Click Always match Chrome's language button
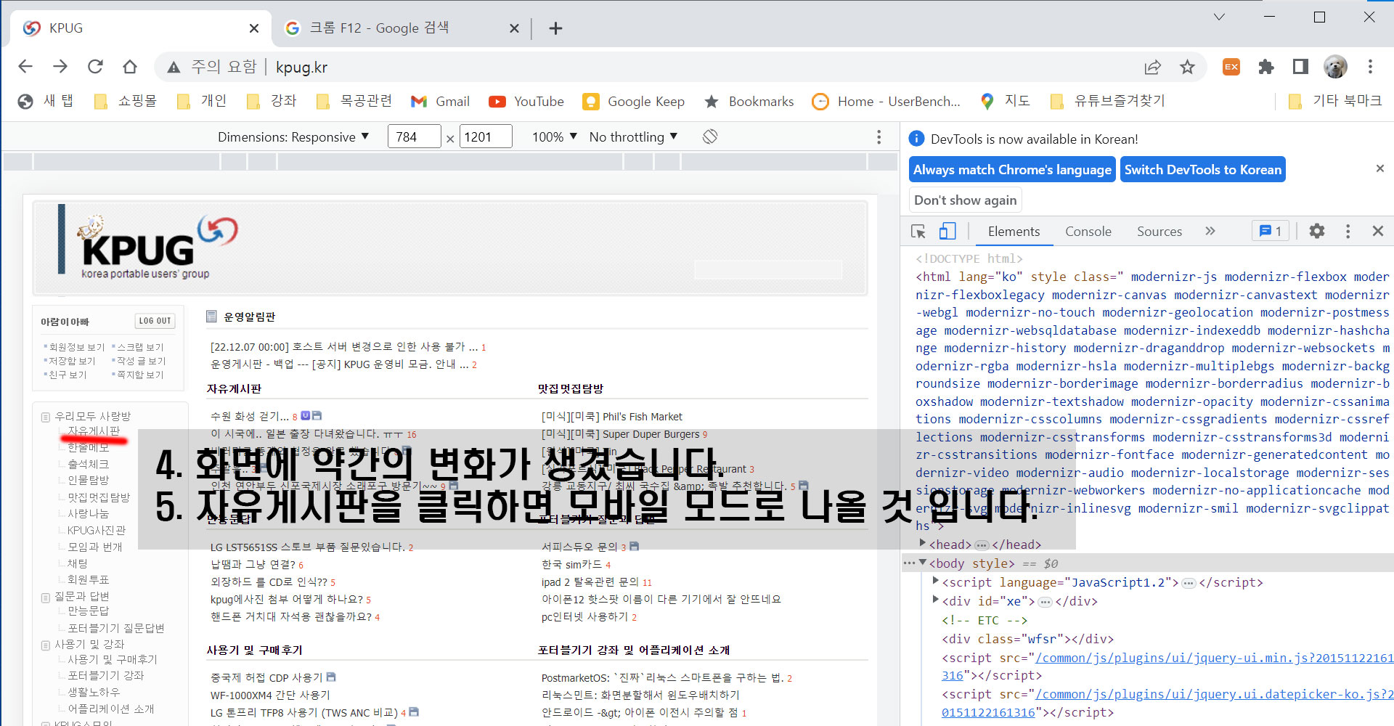This screenshot has height=726, width=1394. click(x=1012, y=170)
